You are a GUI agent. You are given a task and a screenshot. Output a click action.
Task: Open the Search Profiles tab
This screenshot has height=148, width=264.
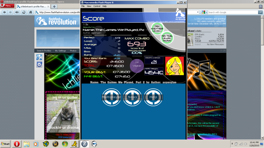coord(44,51)
